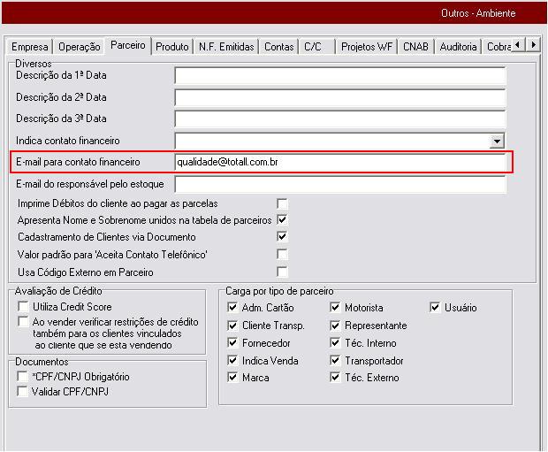Disable the Usuário checkbox
The image size is (548, 452).
(435, 308)
